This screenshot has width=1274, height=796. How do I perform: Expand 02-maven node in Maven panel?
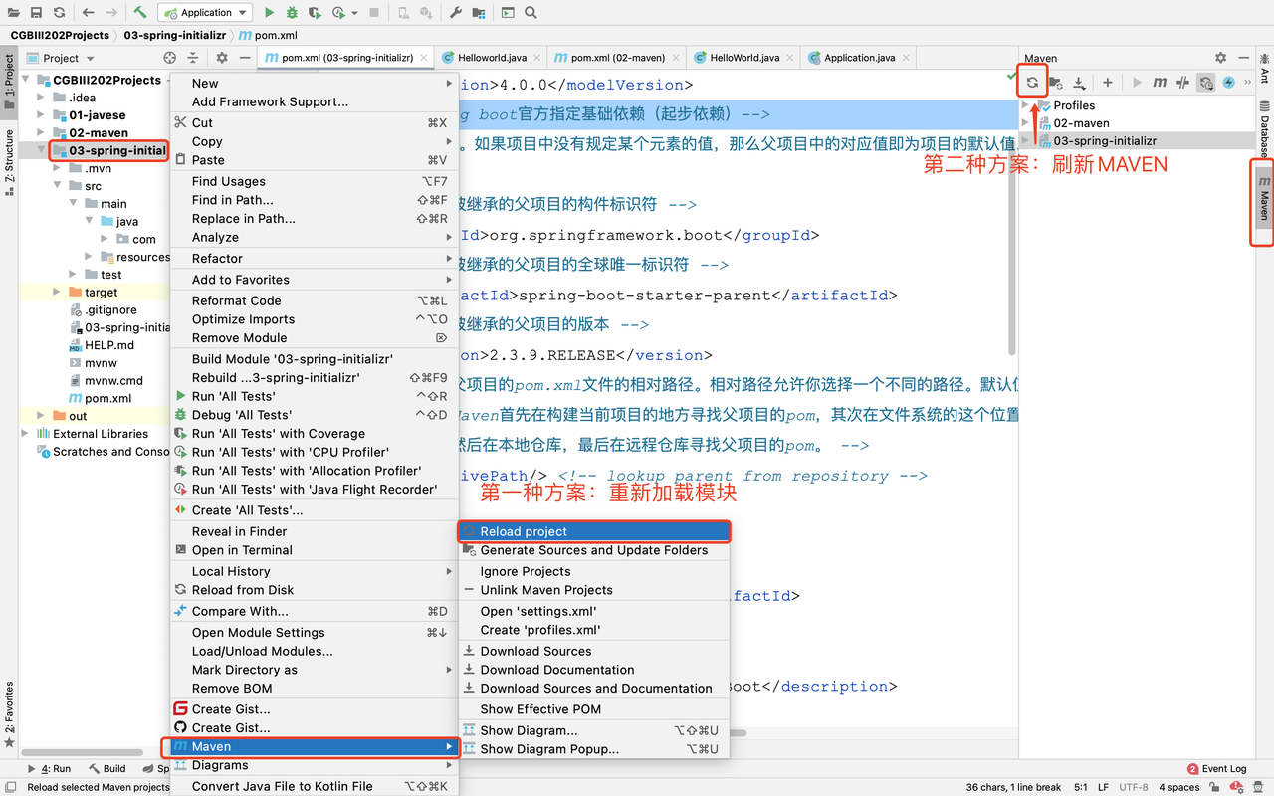tap(1026, 123)
